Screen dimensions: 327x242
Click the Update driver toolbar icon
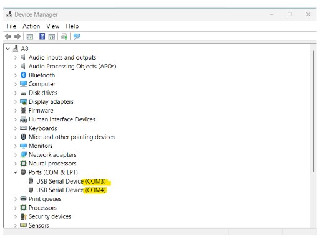click(x=64, y=37)
